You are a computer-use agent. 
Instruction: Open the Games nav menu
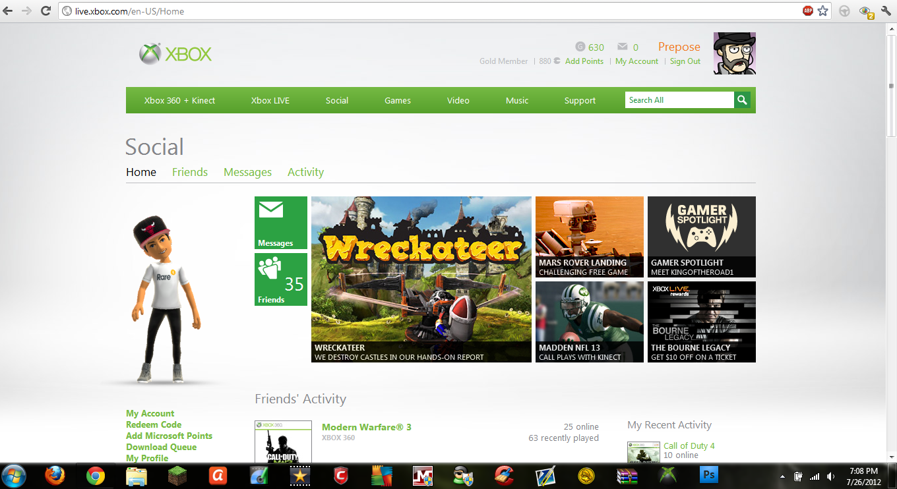(398, 100)
